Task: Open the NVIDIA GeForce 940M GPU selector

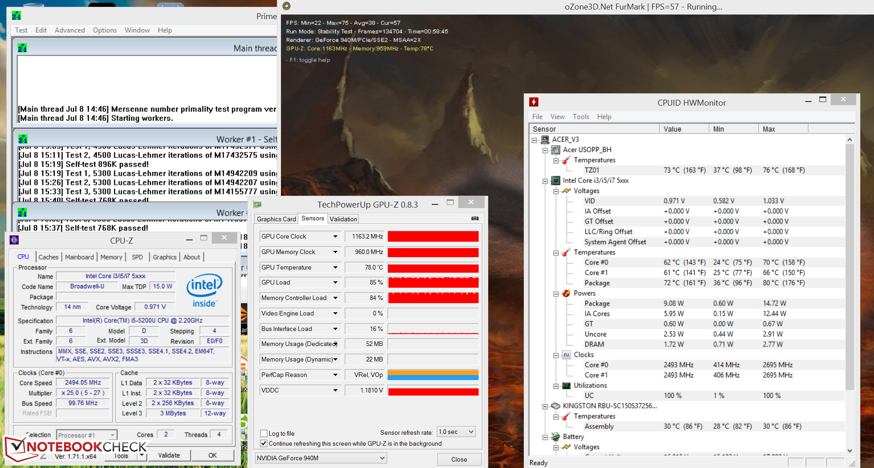Action: coord(321,458)
